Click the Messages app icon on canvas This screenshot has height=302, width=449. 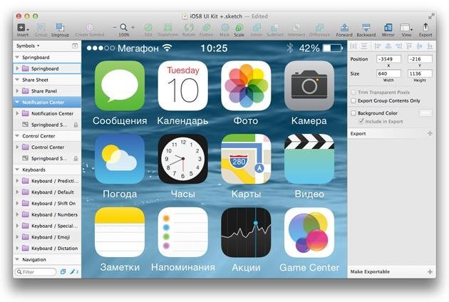point(120,85)
